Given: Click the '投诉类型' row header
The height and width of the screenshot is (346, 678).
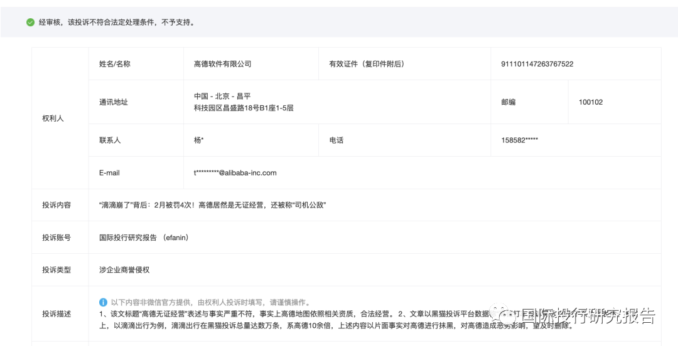Looking at the screenshot, I should (x=60, y=270).
